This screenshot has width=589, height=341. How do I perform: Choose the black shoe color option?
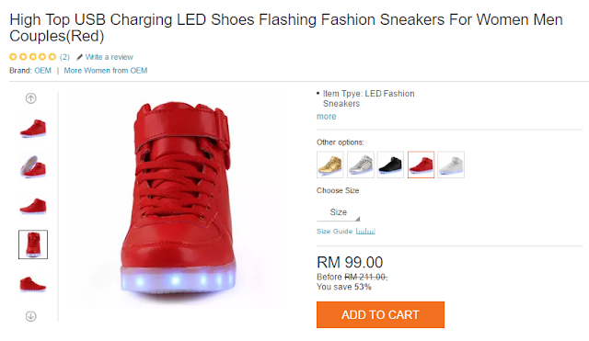tap(390, 165)
